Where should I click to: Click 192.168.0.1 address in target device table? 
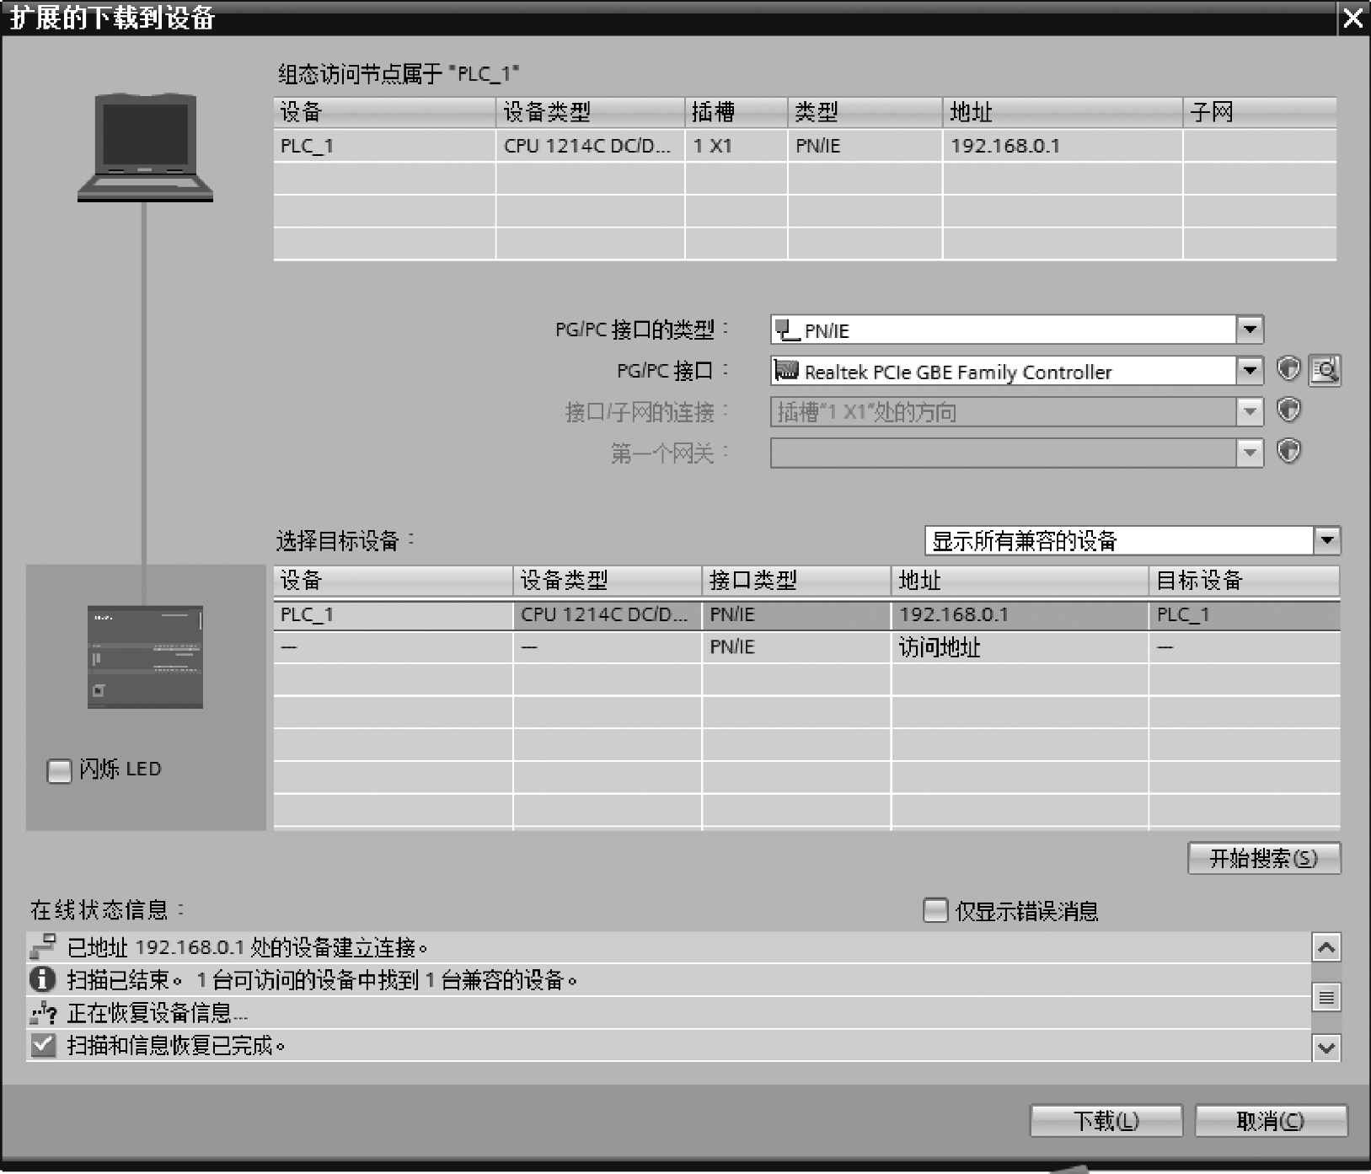[954, 614]
